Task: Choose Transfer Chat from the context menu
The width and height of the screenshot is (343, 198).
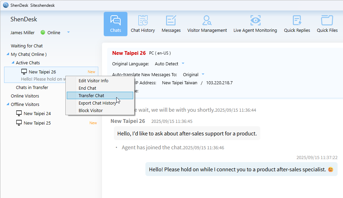Action: tap(92, 96)
